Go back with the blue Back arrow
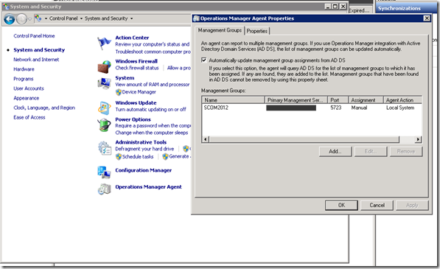This screenshot has width=440, height=269. pyautogui.click(x=10, y=19)
